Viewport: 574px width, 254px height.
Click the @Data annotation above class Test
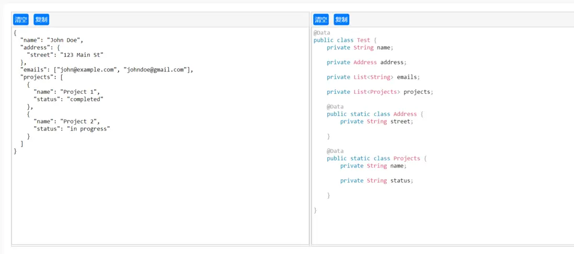pos(322,33)
